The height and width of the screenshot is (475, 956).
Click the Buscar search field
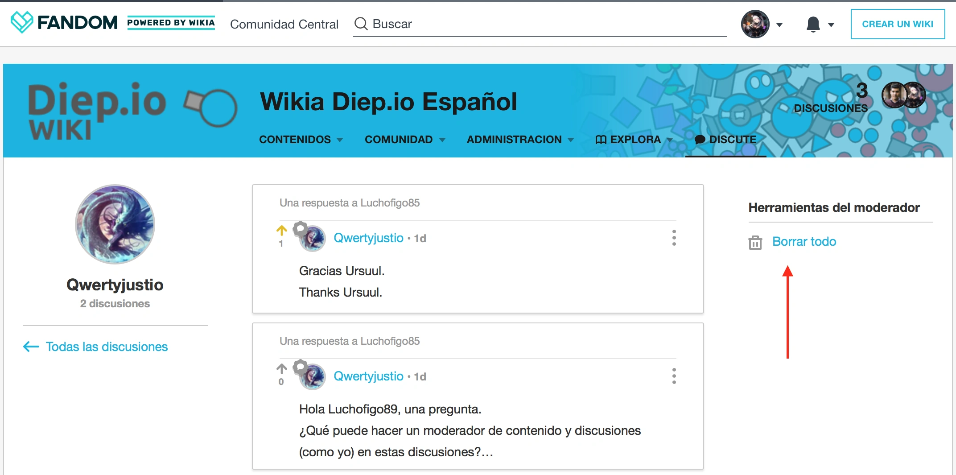[x=540, y=24]
